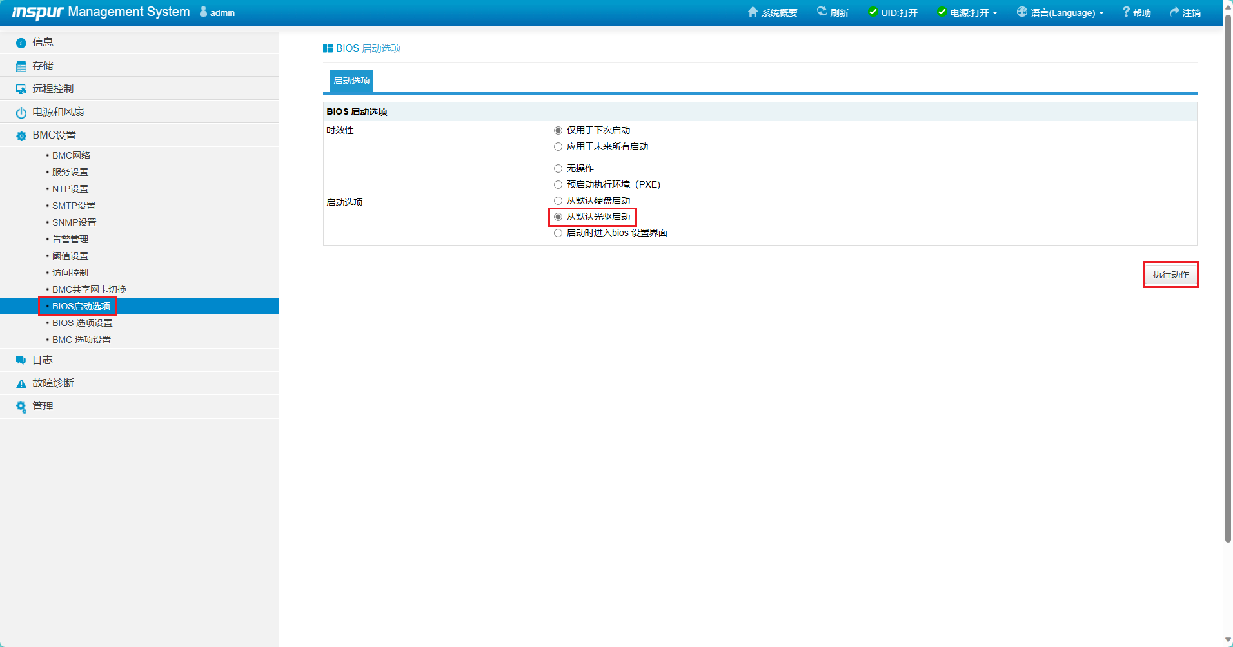Image resolution: width=1233 pixels, height=647 pixels.
Task: Choose 启动时进入bios 设置界面 option
Action: pyautogui.click(x=558, y=233)
